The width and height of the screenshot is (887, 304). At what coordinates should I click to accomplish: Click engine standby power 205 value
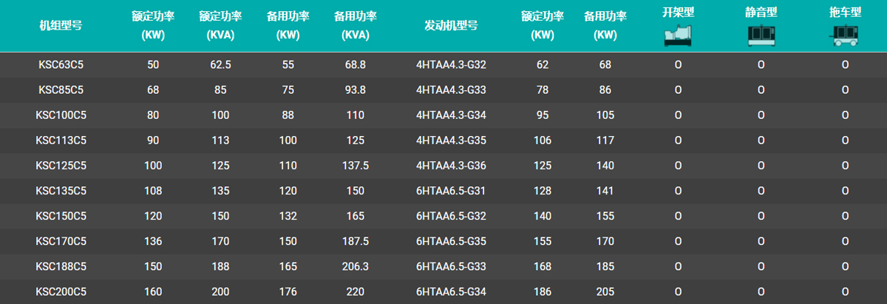[605, 291]
